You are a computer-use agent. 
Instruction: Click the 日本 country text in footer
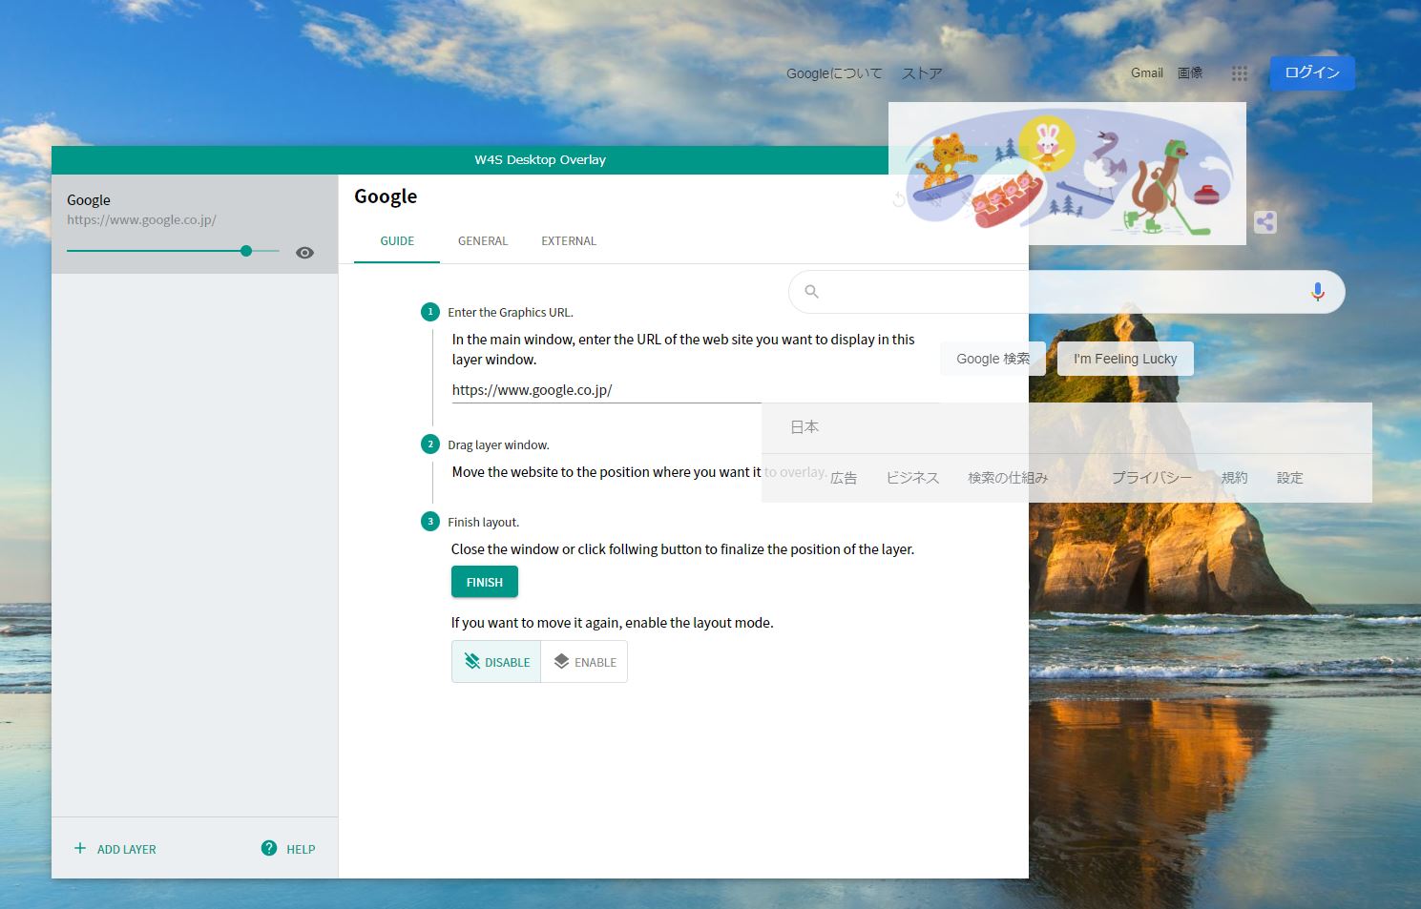(x=805, y=427)
